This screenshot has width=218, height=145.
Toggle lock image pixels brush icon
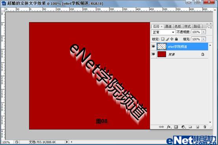(167, 39)
